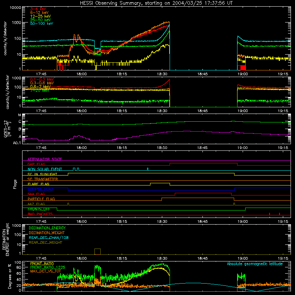Screen dimensions: 295x295
Task: Select the orange 6-12 keV legend label
Action: (39, 13)
